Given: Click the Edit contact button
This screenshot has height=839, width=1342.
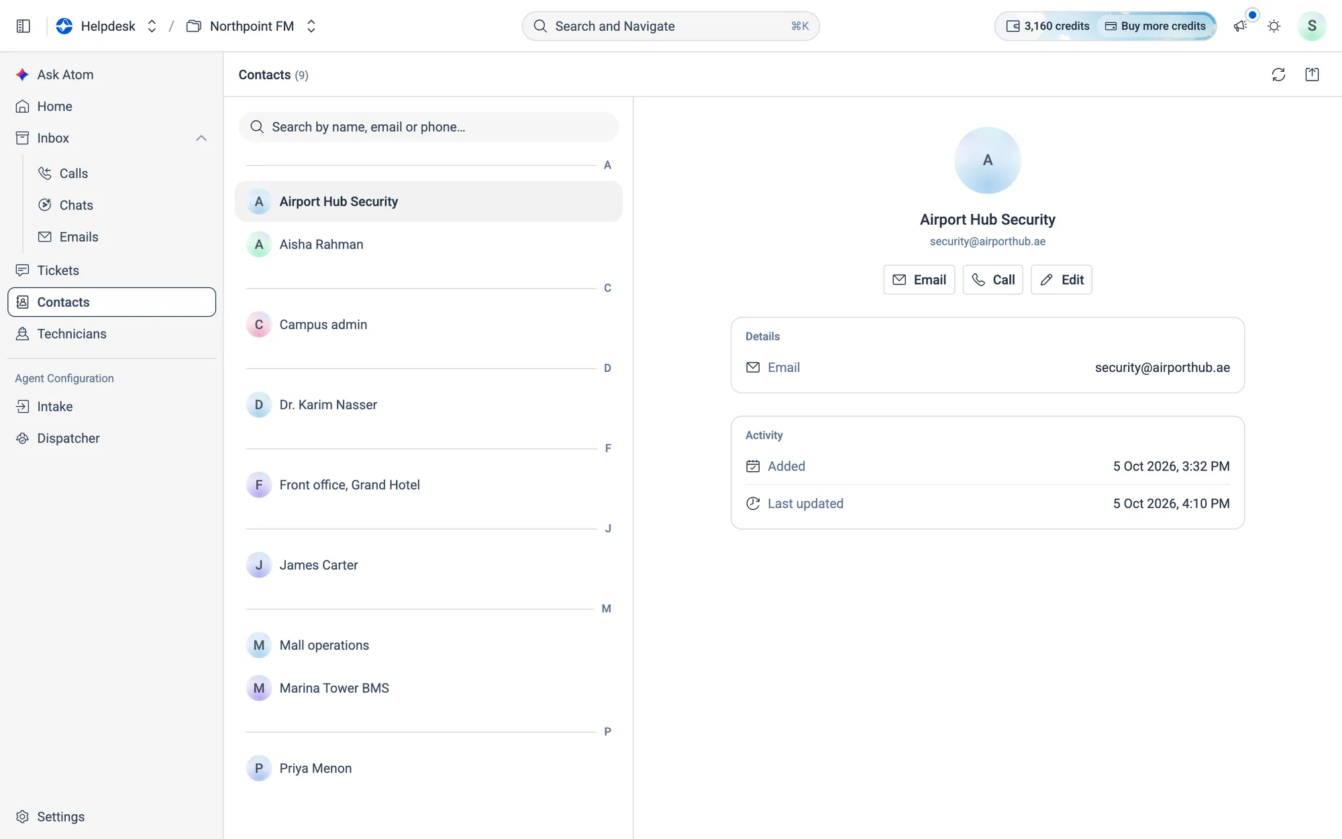Looking at the screenshot, I should click(x=1061, y=279).
